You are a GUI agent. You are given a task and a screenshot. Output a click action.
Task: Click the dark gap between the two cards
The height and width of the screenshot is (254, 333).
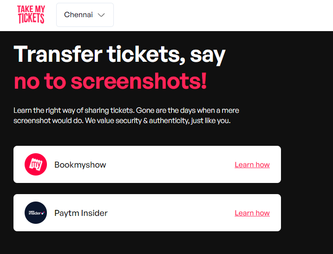tap(147, 189)
